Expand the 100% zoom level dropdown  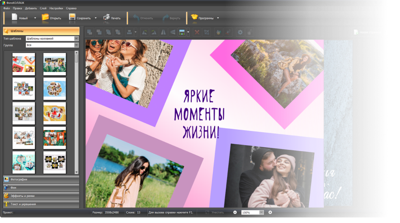pyautogui.click(x=261, y=212)
